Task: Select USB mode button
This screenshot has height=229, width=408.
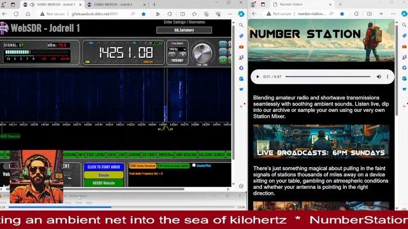Action: coord(222,44)
